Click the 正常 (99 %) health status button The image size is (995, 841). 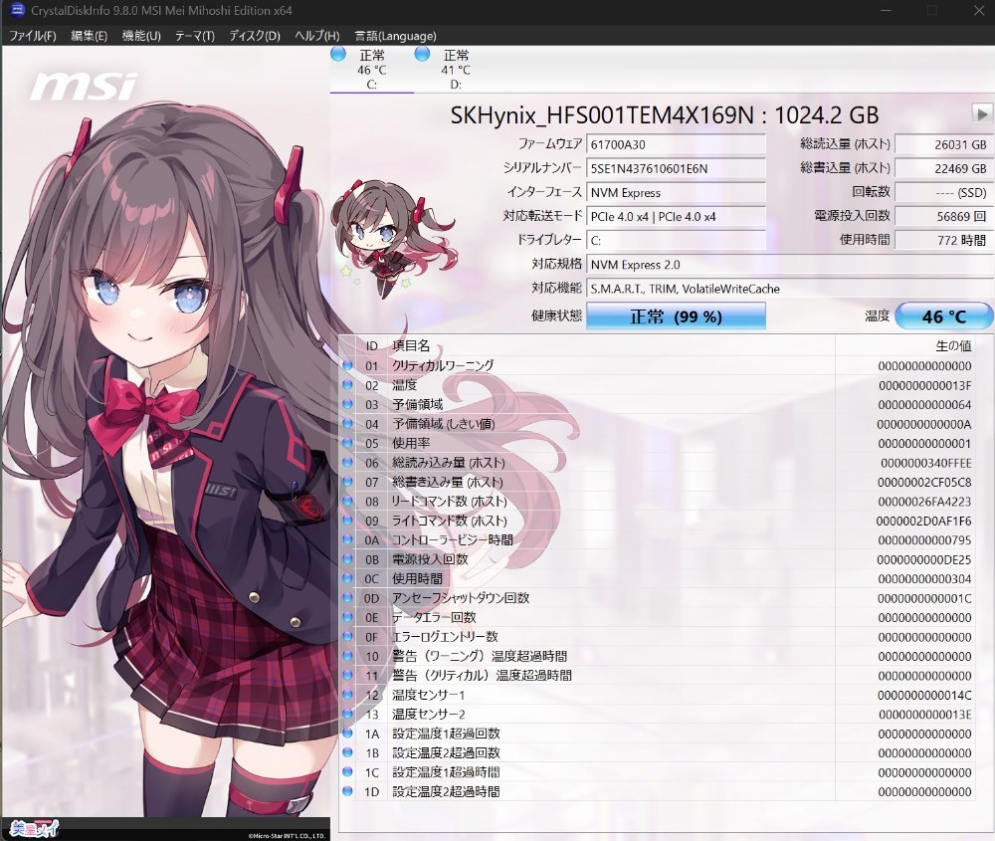(676, 316)
